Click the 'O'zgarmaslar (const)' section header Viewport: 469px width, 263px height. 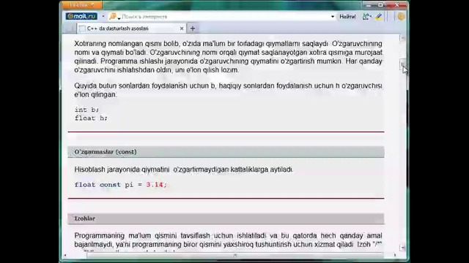pos(226,152)
